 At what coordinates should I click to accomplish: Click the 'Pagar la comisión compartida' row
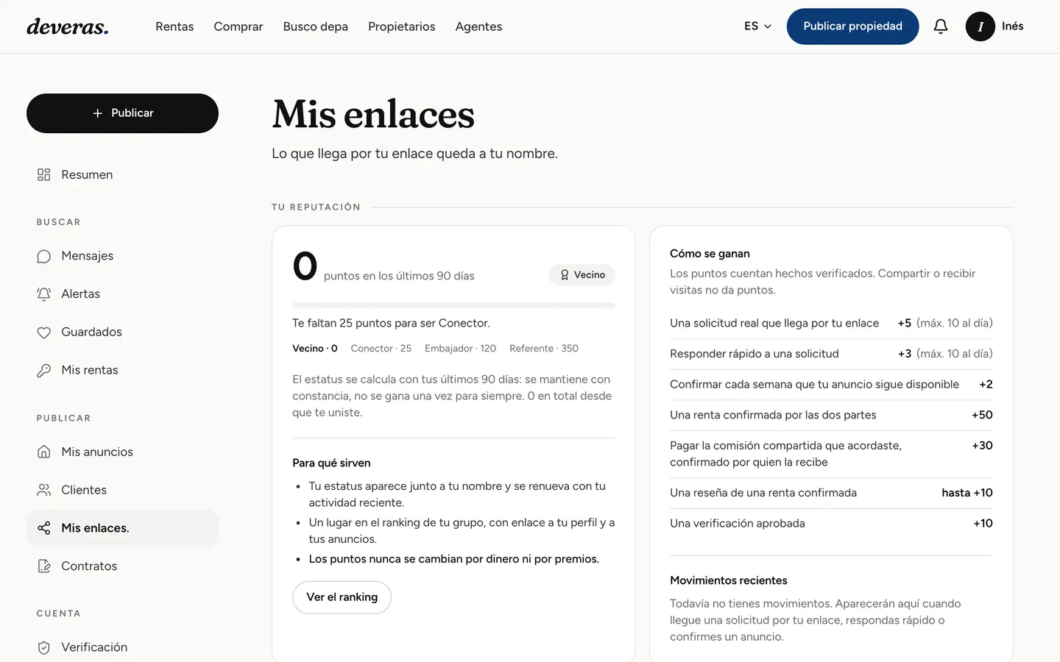[831, 454]
